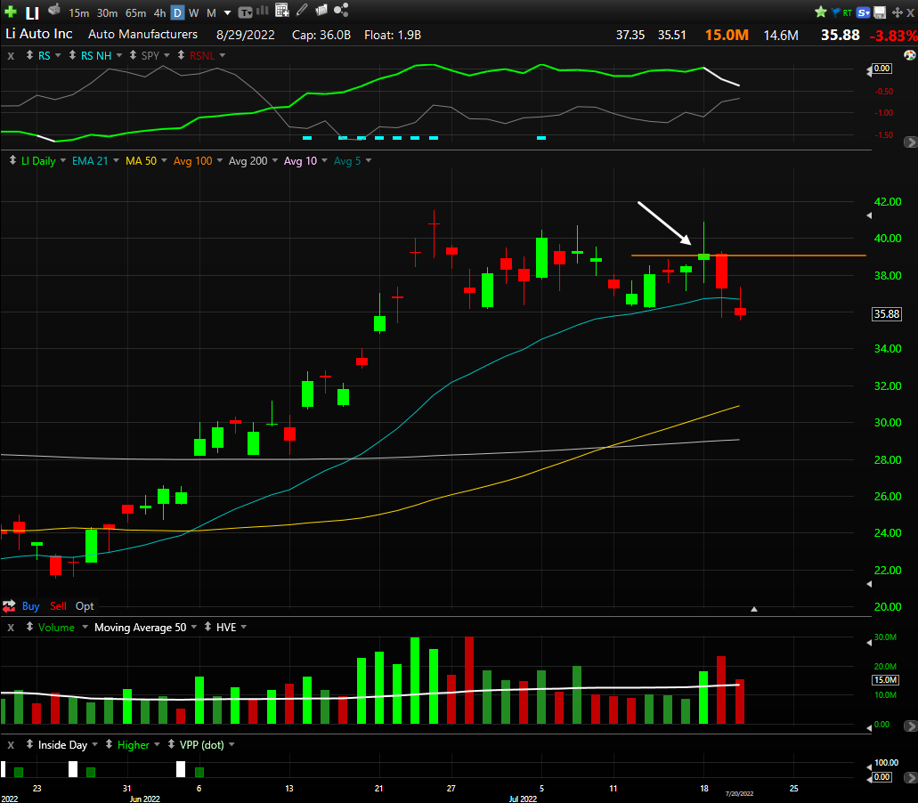Open the blue S dropdown button
The width and height of the screenshot is (918, 803).
coord(863,12)
